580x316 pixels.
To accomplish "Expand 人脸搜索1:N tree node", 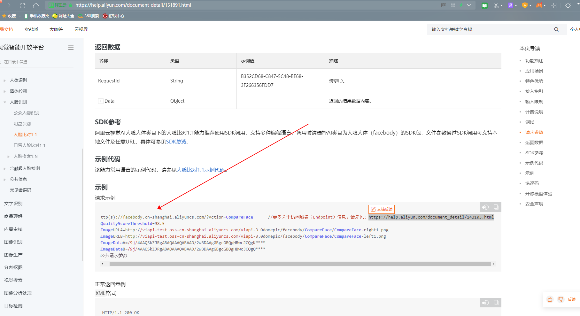I will click(8, 157).
